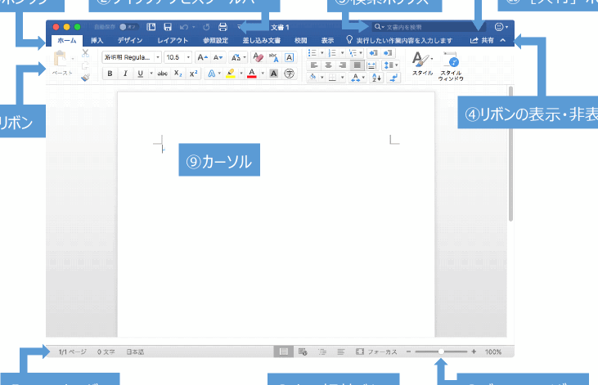The width and height of the screenshot is (598, 385).
Task: Click the zoom slider handle in status bar
Action: coord(441,351)
